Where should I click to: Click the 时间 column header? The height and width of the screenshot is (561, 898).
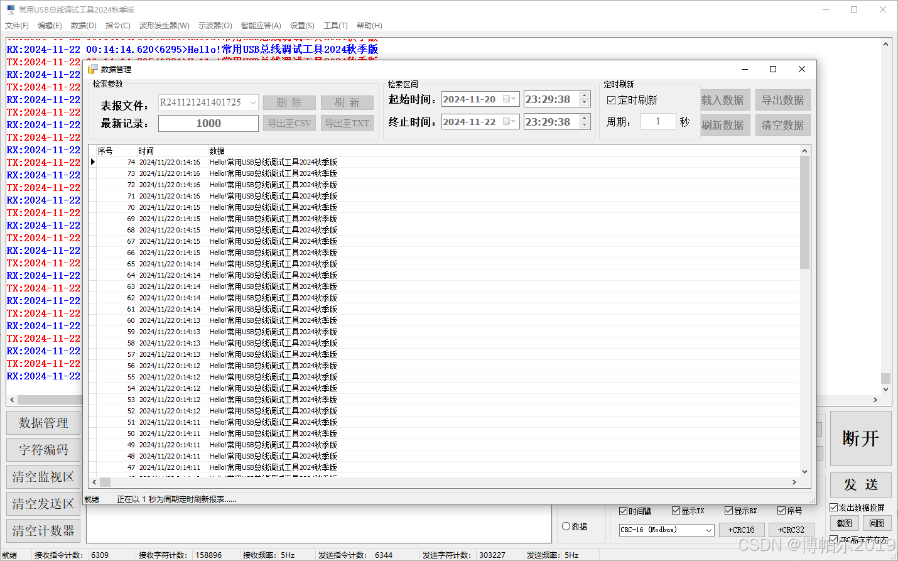click(x=173, y=151)
